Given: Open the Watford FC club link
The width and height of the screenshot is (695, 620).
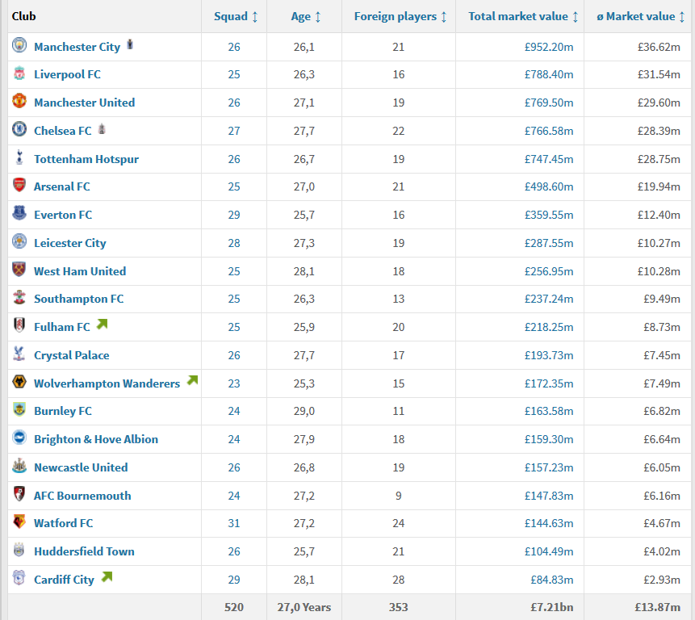Looking at the screenshot, I should 64,523.
